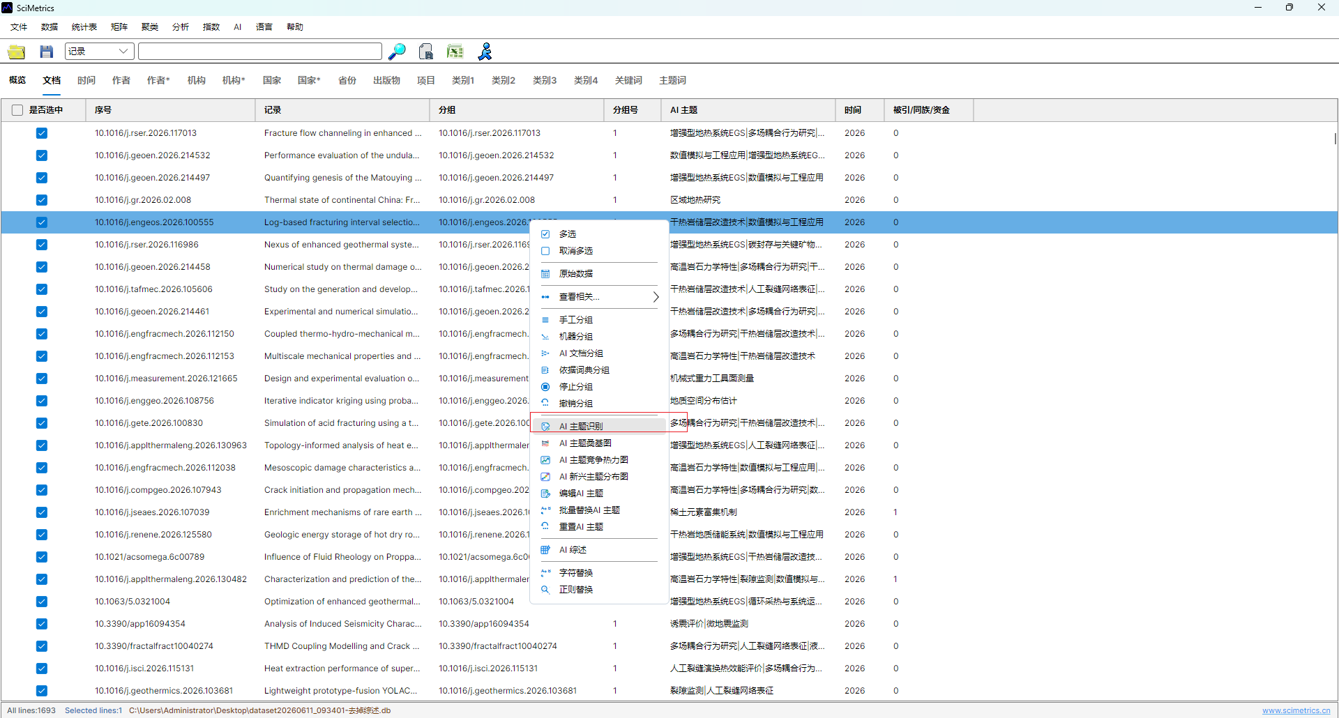Click the cell 10.1016/j.geothermics.2026.103681 in 序号
1339x718 pixels.
pyautogui.click(x=164, y=691)
